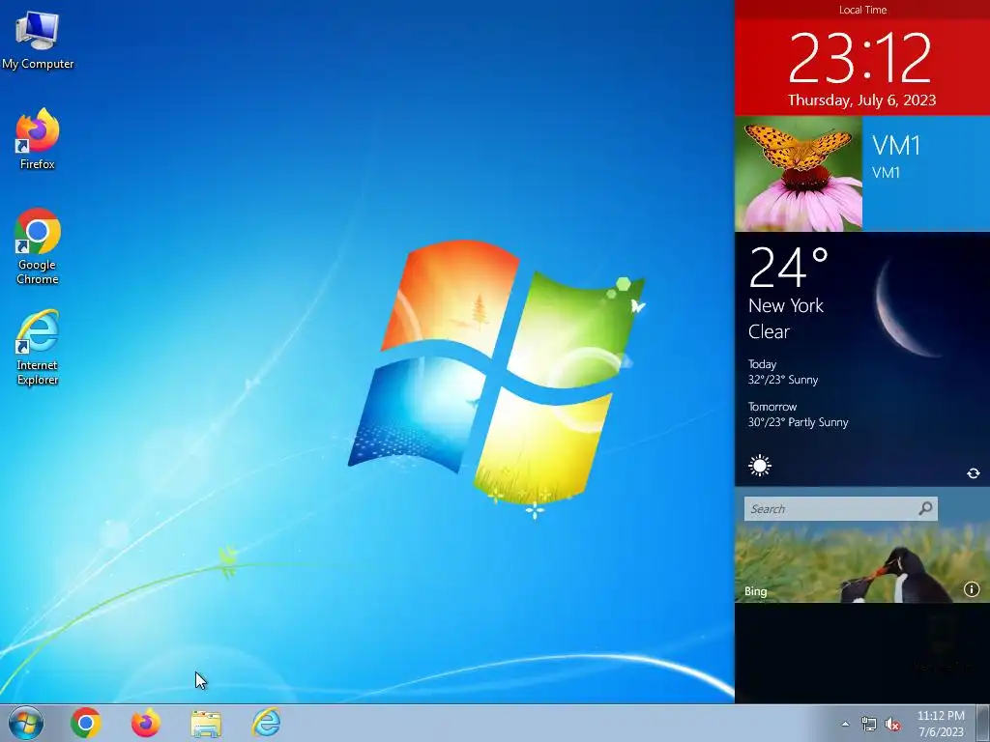
Task: Click the butterfly user picture thumbnail
Action: point(798,174)
